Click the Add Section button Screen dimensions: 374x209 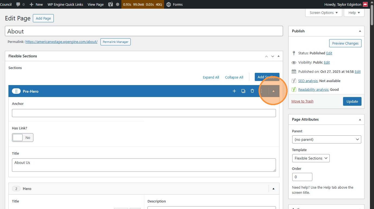(267, 77)
